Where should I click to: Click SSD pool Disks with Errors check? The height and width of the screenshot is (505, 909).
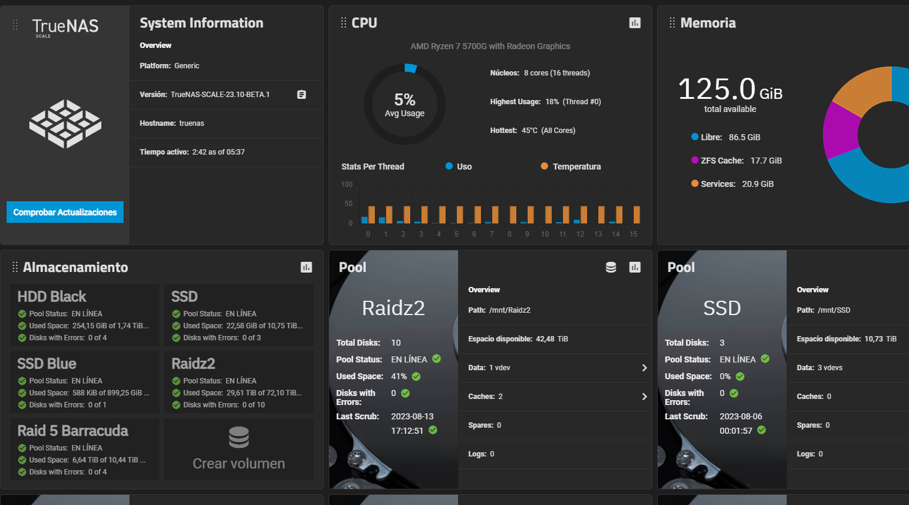(734, 394)
